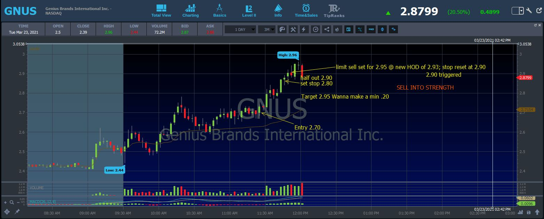
Task: Click the GNUS ticker symbol
Action: (x=20, y=11)
